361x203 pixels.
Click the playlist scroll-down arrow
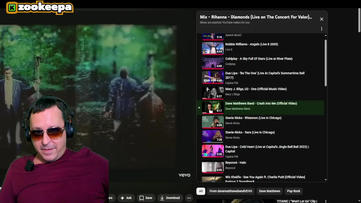326,180
